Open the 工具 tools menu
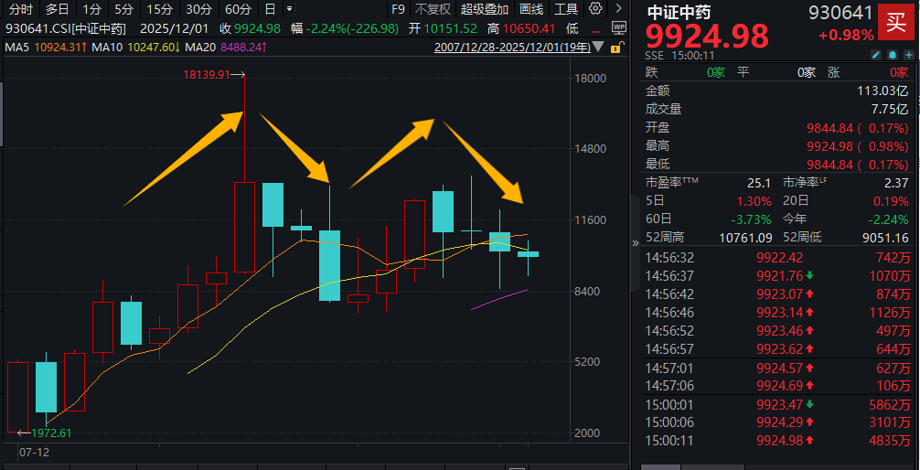Image resolution: width=920 pixels, height=470 pixels. pos(567,9)
